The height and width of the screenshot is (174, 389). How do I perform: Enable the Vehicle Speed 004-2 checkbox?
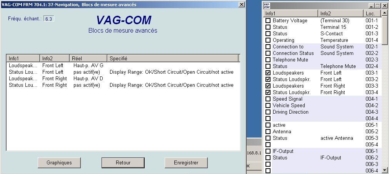(x=268, y=106)
